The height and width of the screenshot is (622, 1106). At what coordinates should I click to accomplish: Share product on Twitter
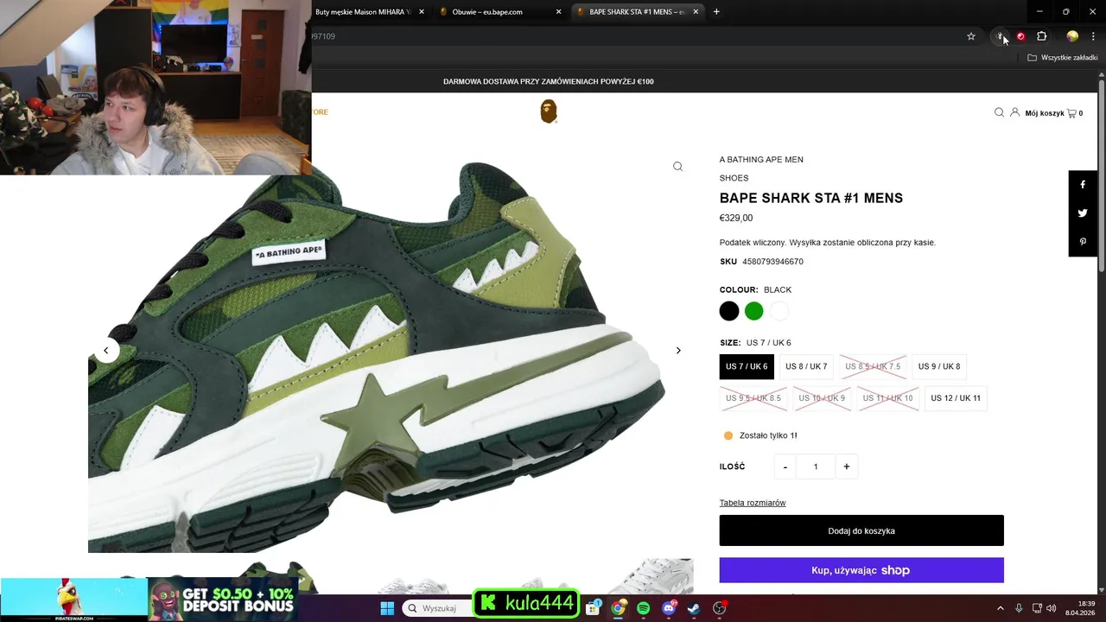tap(1083, 213)
